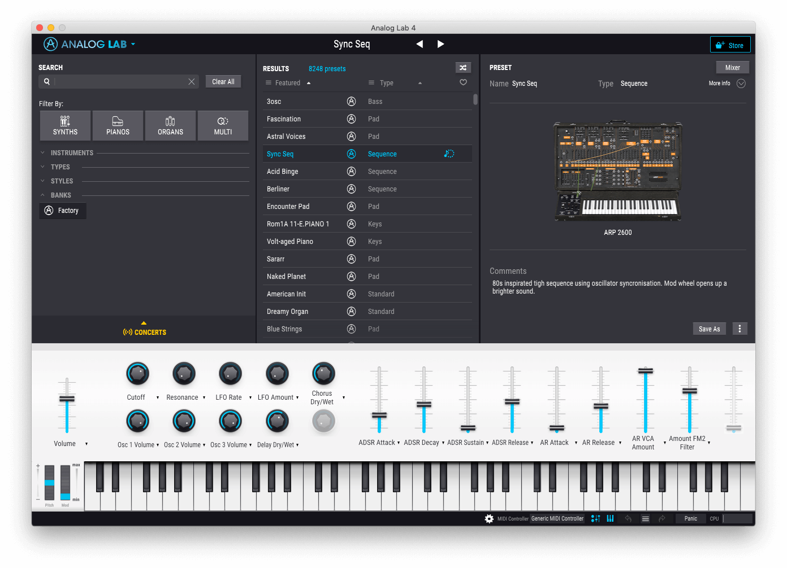Collapse the Banks filter section
787x568 pixels.
click(60, 195)
